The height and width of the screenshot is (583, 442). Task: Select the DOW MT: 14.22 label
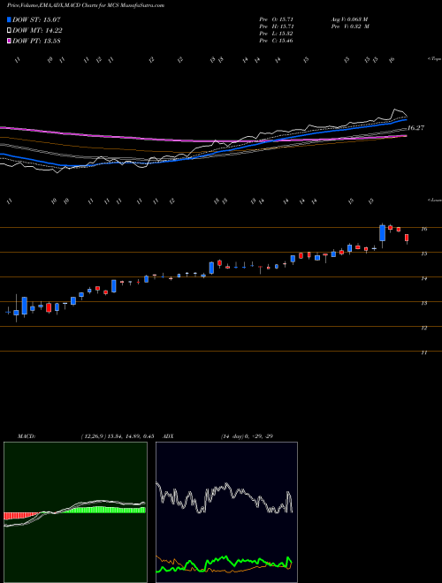coord(38,31)
